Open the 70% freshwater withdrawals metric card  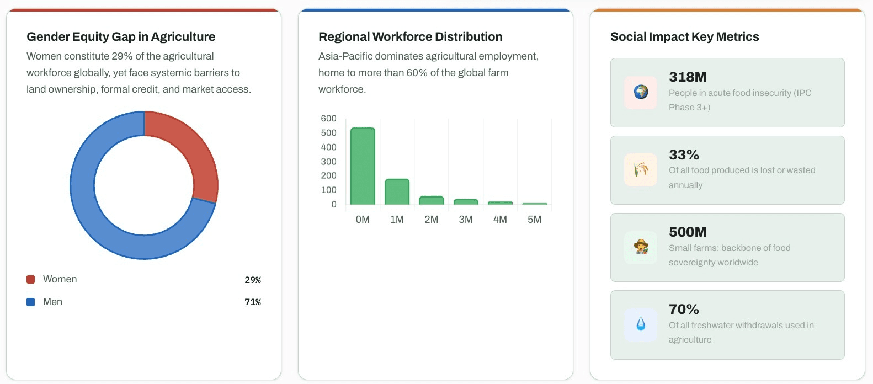click(727, 324)
